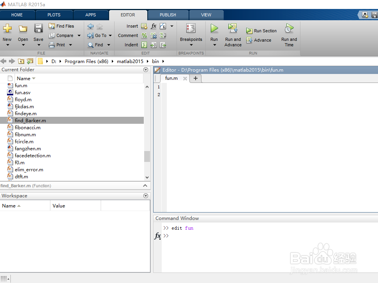This screenshot has width=378, height=283.
Task: Click the Comment percent icon
Action: 144,35
